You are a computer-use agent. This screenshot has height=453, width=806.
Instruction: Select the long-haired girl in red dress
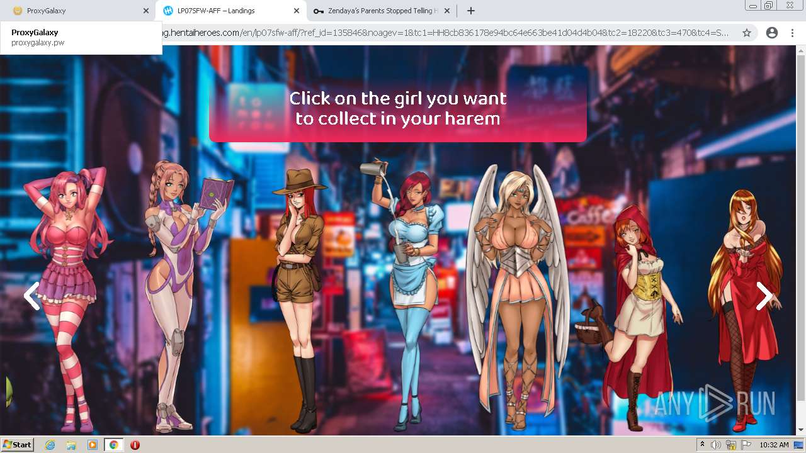746,310
